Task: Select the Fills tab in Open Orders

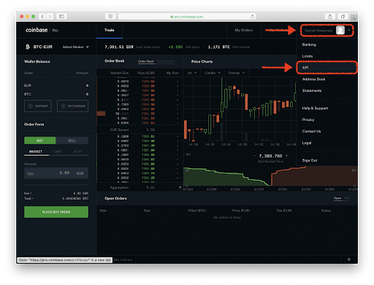Action: pos(347,198)
